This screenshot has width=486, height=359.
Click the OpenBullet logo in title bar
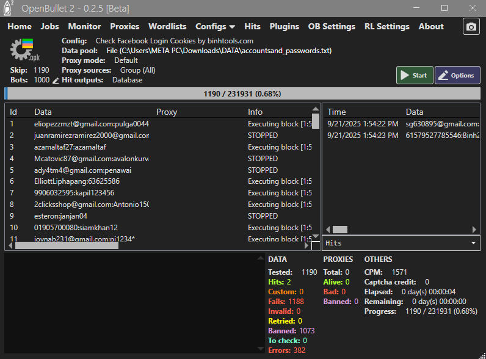[9, 8]
